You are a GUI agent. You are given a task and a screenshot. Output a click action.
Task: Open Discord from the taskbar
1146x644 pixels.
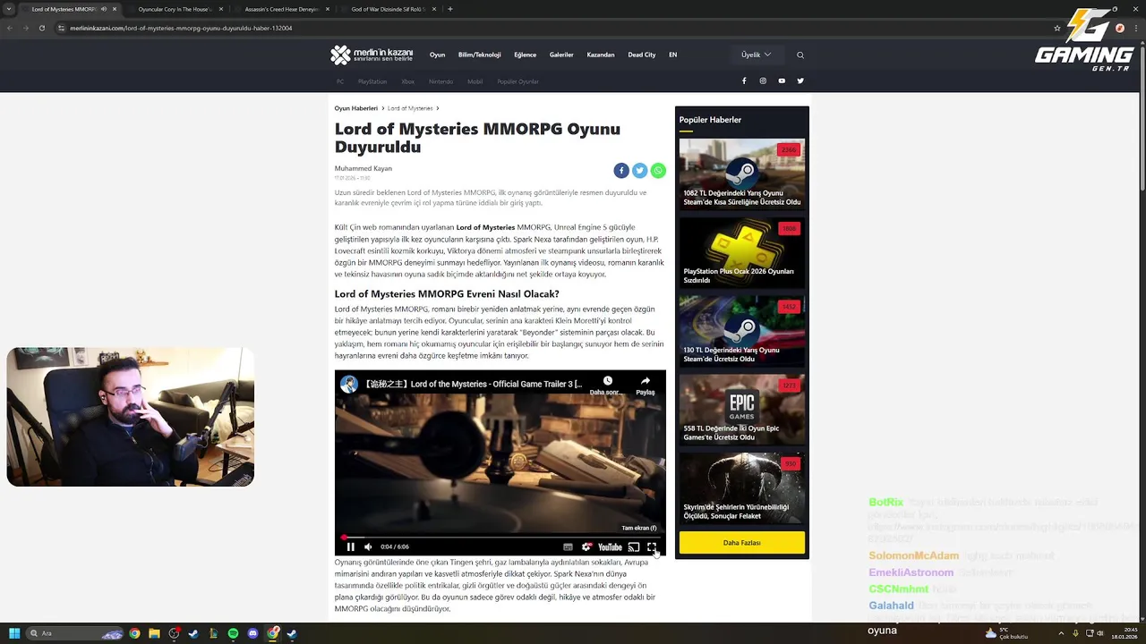point(253,633)
